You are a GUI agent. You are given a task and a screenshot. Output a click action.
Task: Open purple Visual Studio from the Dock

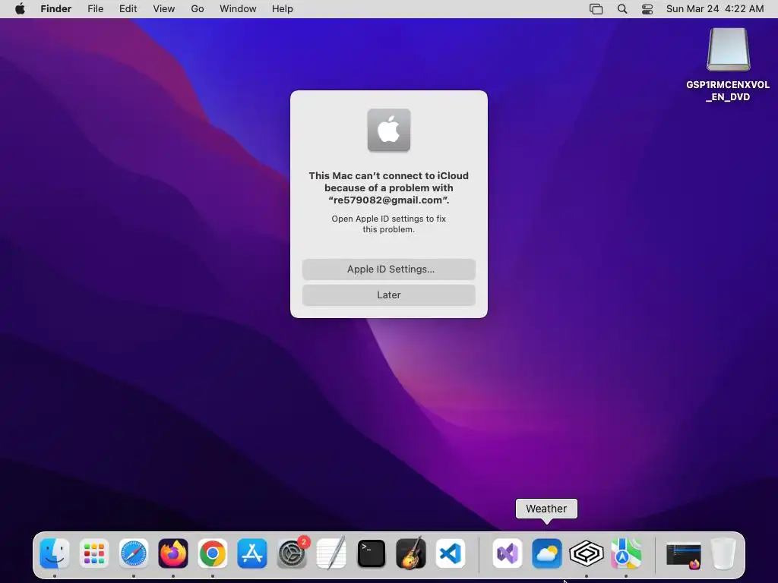pos(507,553)
